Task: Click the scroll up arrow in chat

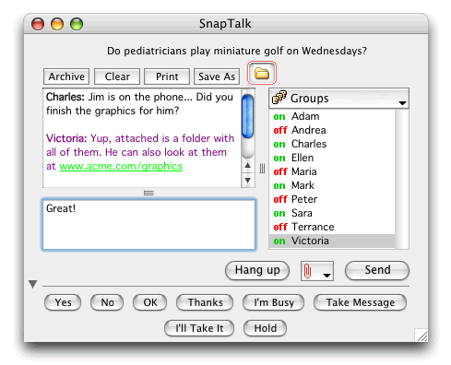Action: pos(247,166)
